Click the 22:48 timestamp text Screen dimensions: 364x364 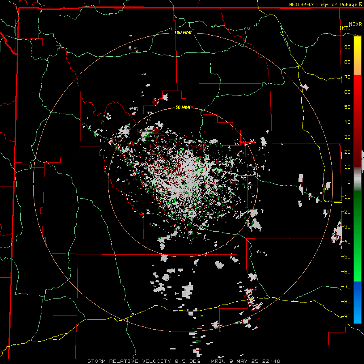(271, 361)
